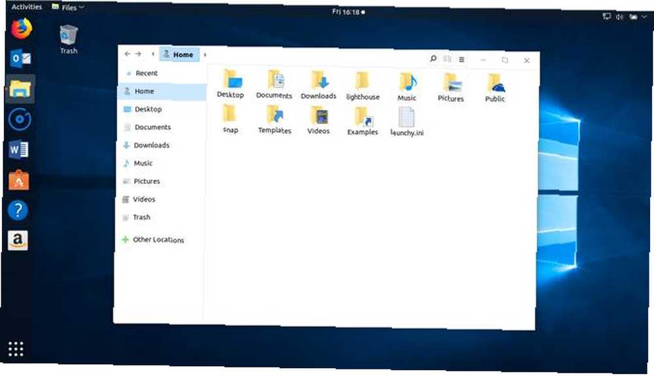Click the network icon in system tray
The image size is (654, 376).
coord(606,16)
